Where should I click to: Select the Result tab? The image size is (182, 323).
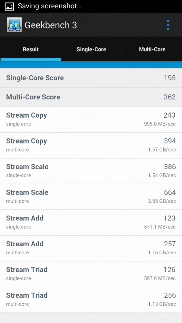click(30, 49)
